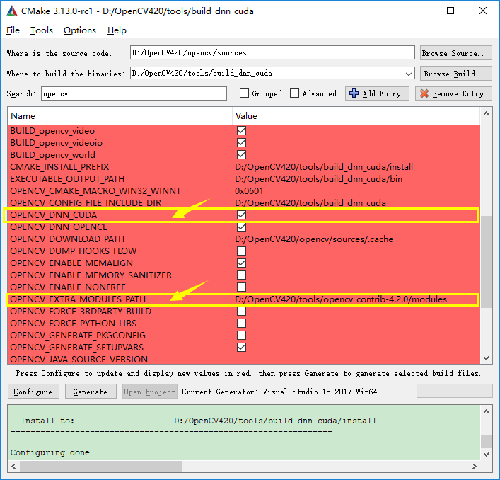Select the OPENCV_JAVA_SOURCE_VERSION row name
Image resolution: width=500 pixels, height=480 pixels.
pos(79,359)
